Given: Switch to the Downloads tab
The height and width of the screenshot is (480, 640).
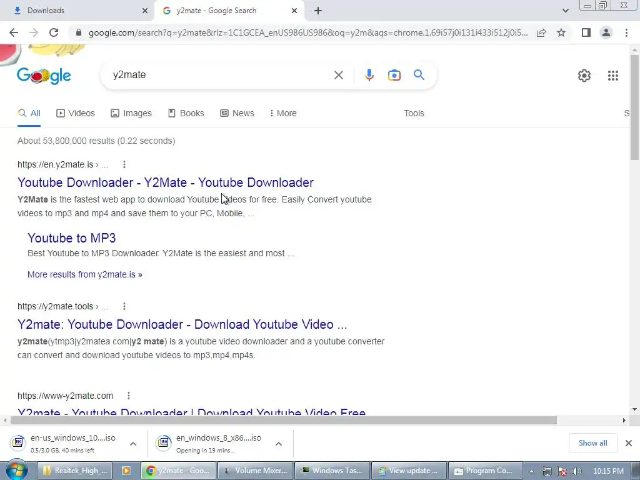Looking at the screenshot, I should [77, 11].
